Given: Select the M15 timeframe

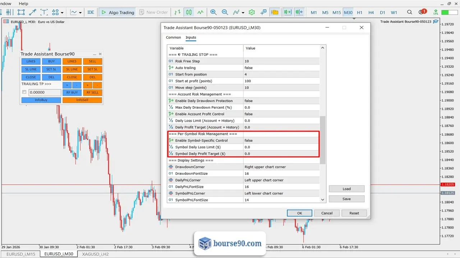Looking at the screenshot, I should [x=337, y=13].
